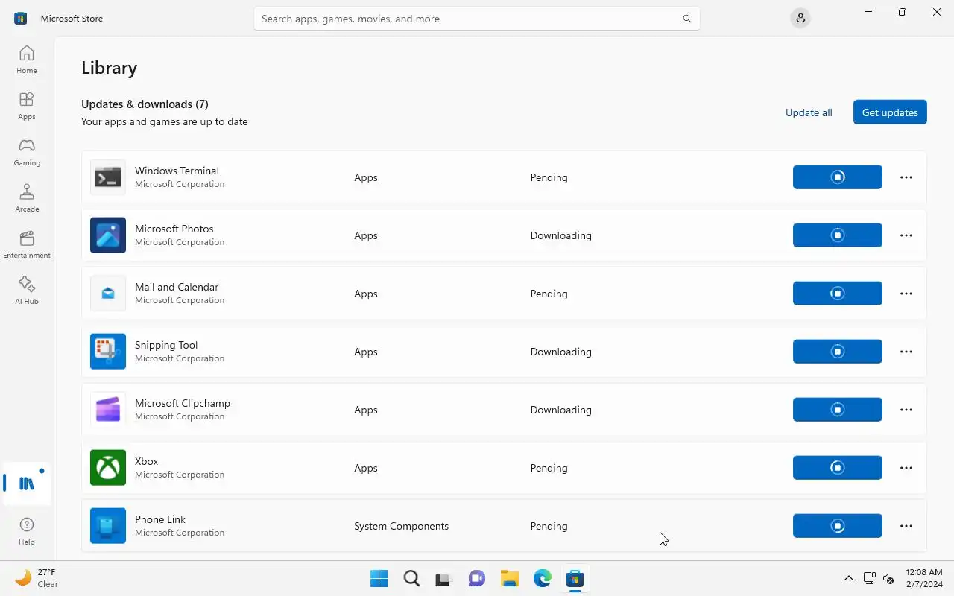Viewport: 954px width, 596px height.
Task: Open the Arcade sidebar section
Action: (27, 198)
